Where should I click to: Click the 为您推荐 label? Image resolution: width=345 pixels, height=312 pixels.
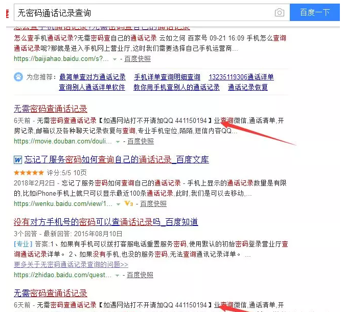[41, 77]
